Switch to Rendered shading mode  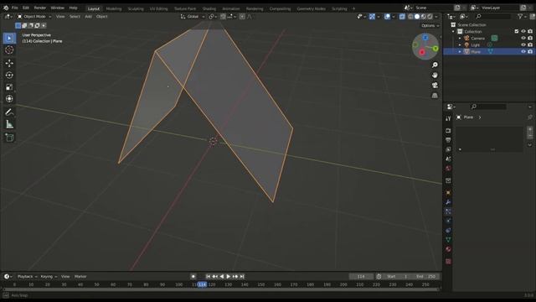(x=430, y=17)
